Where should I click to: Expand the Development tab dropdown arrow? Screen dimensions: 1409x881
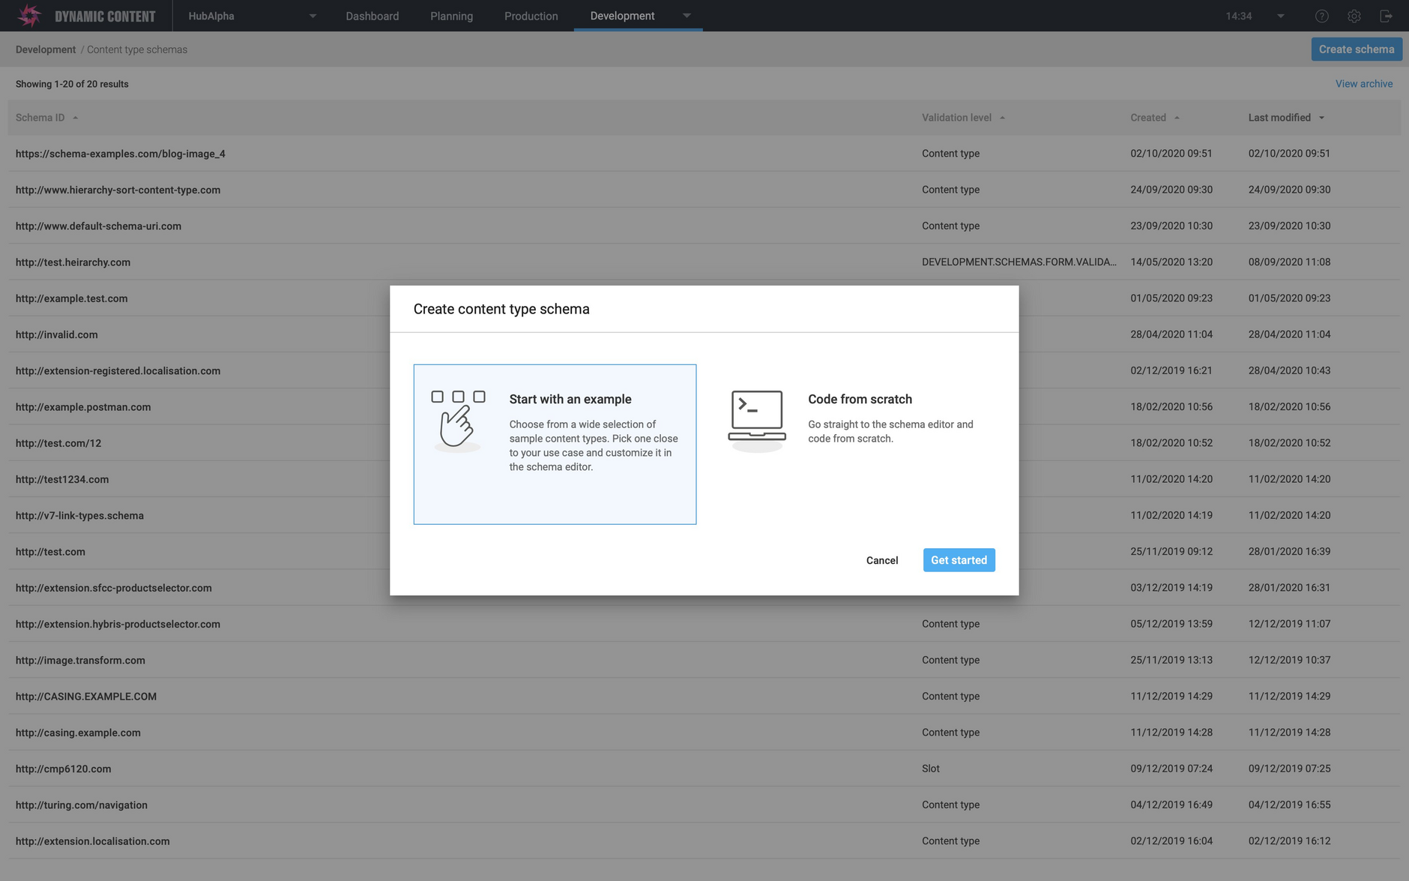687,15
